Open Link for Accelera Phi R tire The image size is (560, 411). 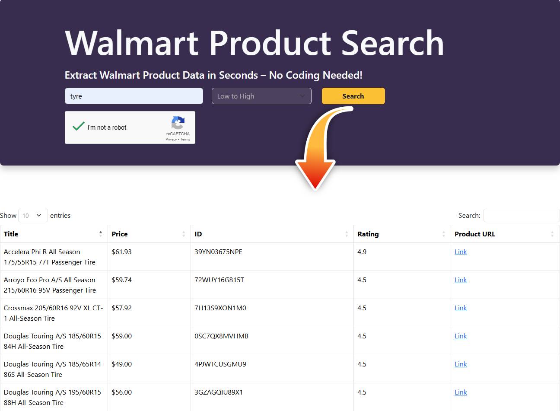click(461, 252)
